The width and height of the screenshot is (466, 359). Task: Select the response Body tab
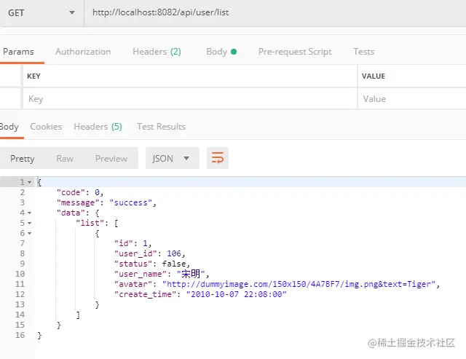pyautogui.click(x=9, y=127)
